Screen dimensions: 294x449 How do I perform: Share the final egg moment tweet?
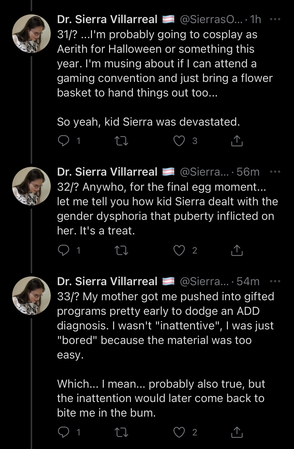[x=237, y=250]
